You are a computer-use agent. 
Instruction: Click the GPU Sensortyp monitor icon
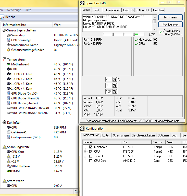point(9,40)
